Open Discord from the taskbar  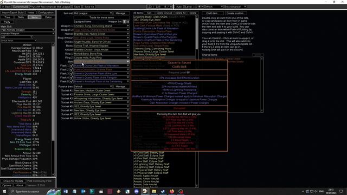pyautogui.click(x=136, y=191)
